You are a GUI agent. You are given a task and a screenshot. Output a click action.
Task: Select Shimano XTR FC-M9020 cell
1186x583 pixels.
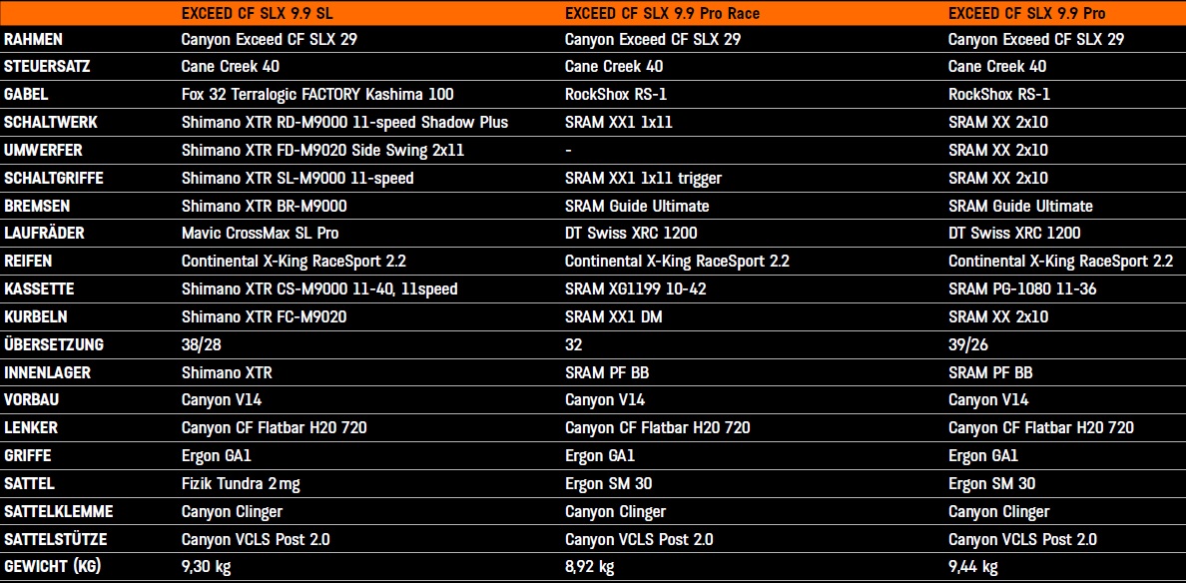point(265,317)
